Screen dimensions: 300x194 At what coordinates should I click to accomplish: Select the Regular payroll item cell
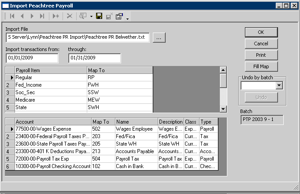click(x=51, y=77)
